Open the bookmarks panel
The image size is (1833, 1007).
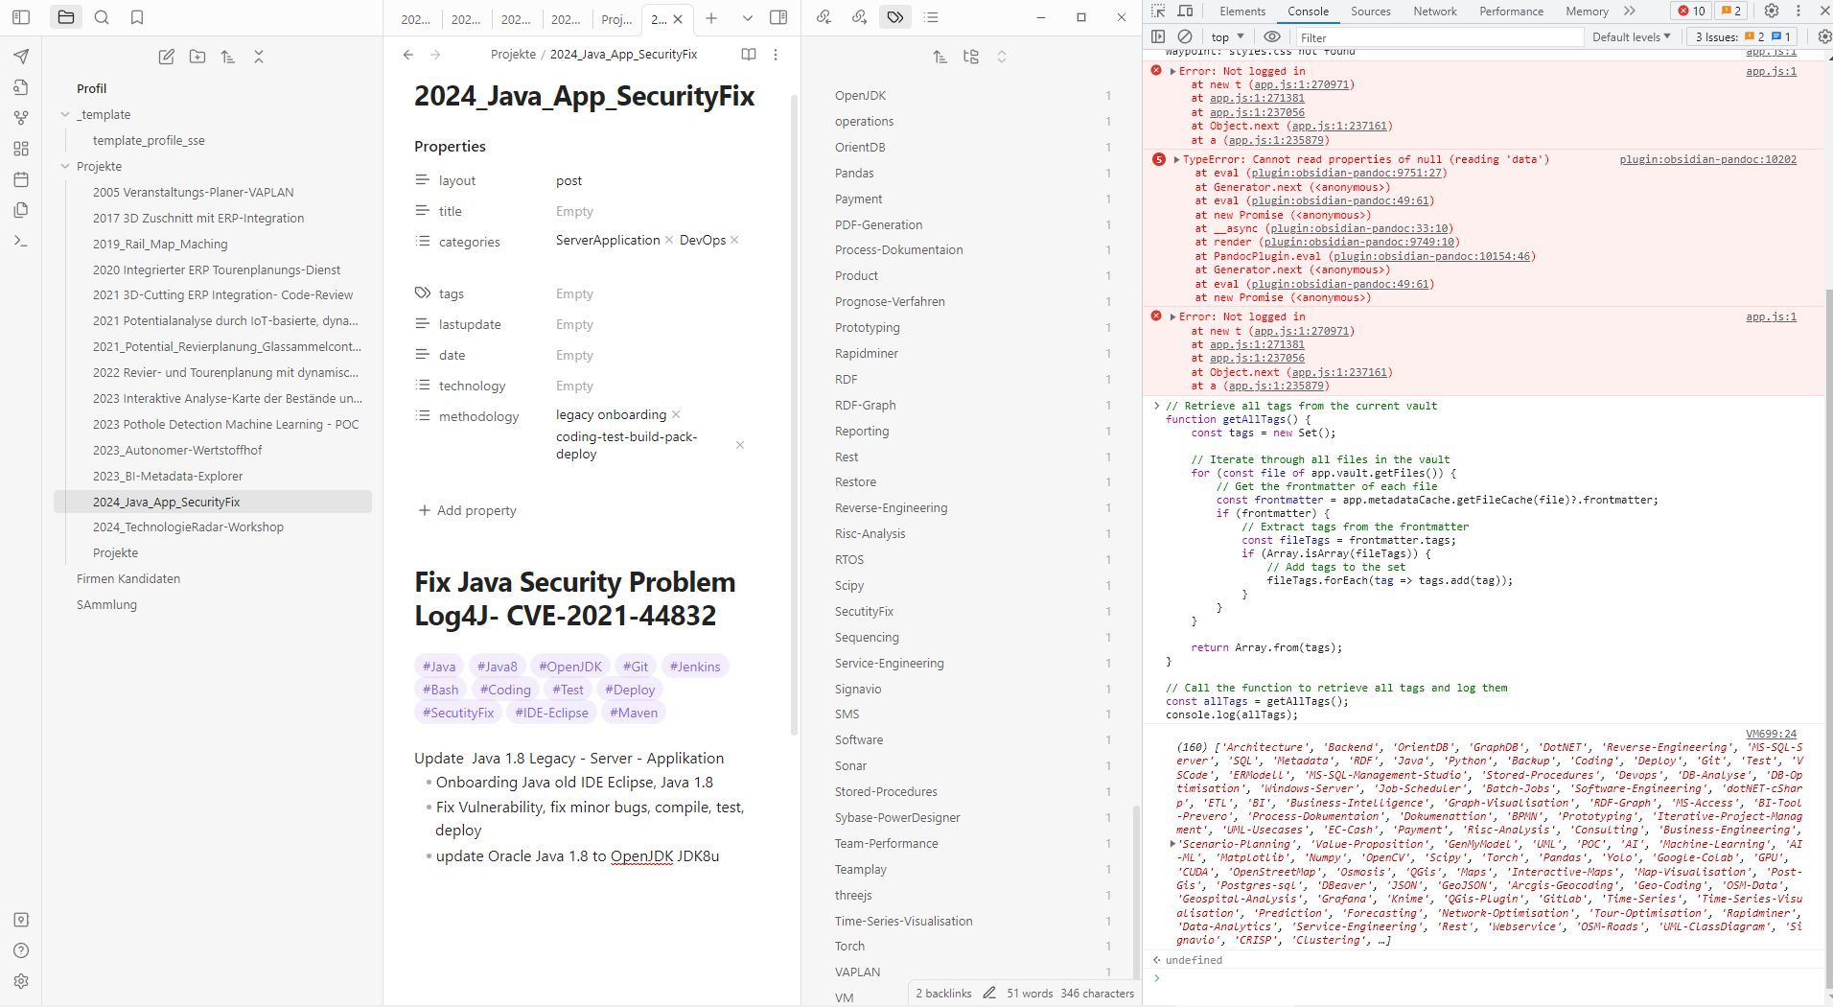[x=137, y=17]
